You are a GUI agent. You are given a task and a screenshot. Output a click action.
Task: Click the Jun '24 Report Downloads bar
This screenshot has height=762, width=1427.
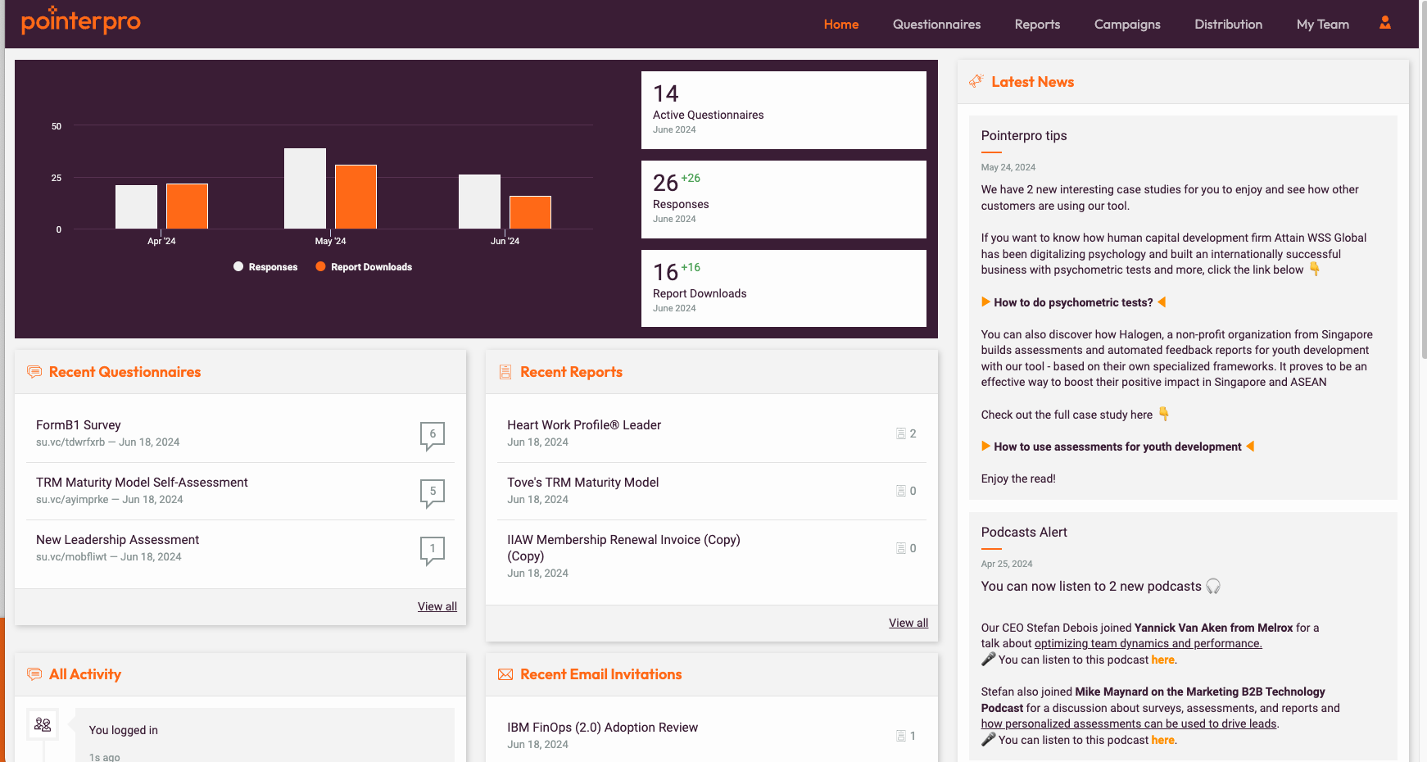(x=530, y=212)
